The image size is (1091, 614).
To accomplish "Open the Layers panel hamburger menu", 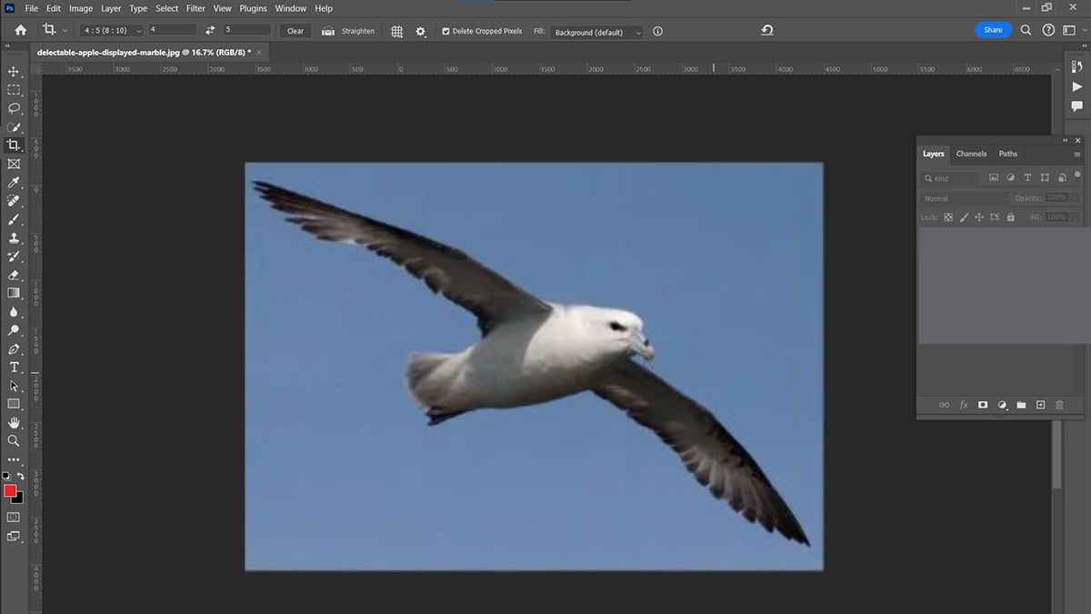I will tap(1077, 155).
